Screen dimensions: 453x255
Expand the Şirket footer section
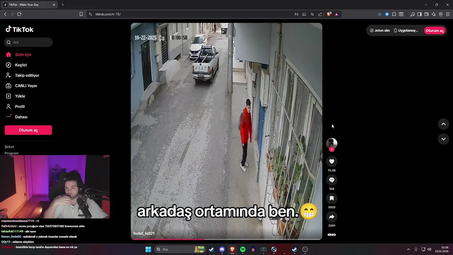(x=10, y=147)
